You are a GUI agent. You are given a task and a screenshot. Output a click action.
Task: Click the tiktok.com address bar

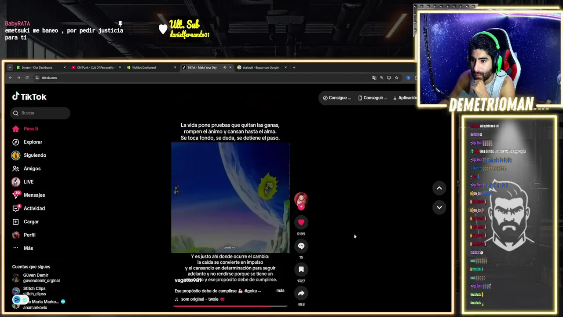[x=202, y=78]
